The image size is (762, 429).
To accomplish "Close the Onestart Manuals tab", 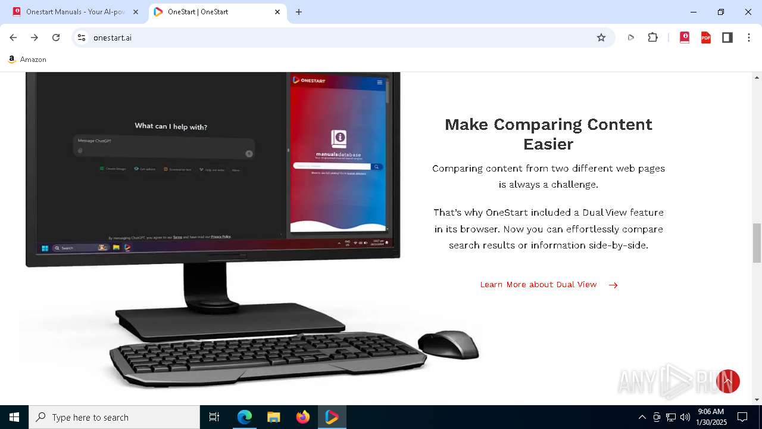I will point(136,12).
